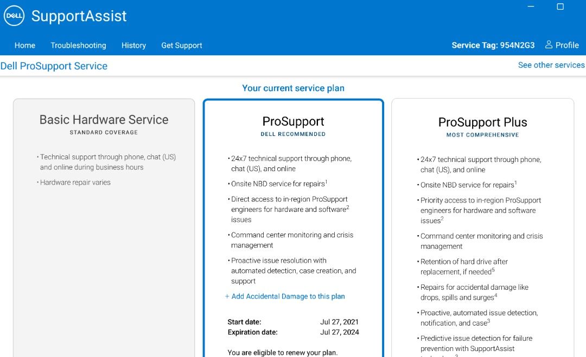Click the SupportAssist app title
Image resolution: width=586 pixels, height=357 pixels.
coord(79,16)
